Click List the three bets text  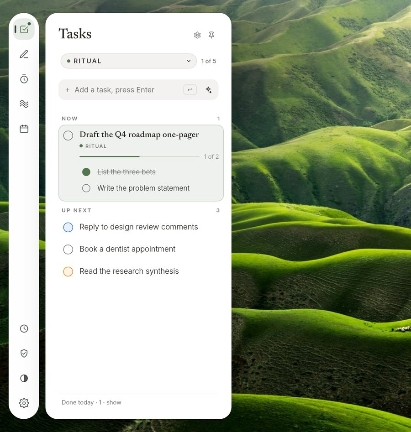point(126,172)
